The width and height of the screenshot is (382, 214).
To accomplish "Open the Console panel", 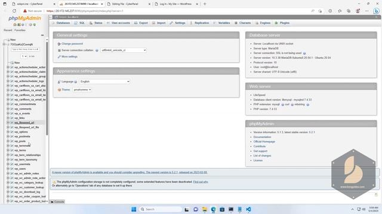I will [x=57, y=202].
